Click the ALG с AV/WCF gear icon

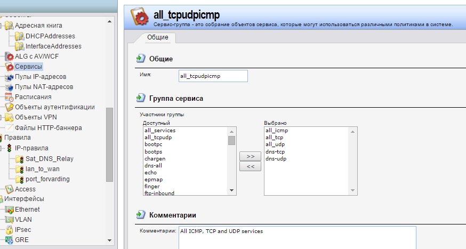[9, 57]
